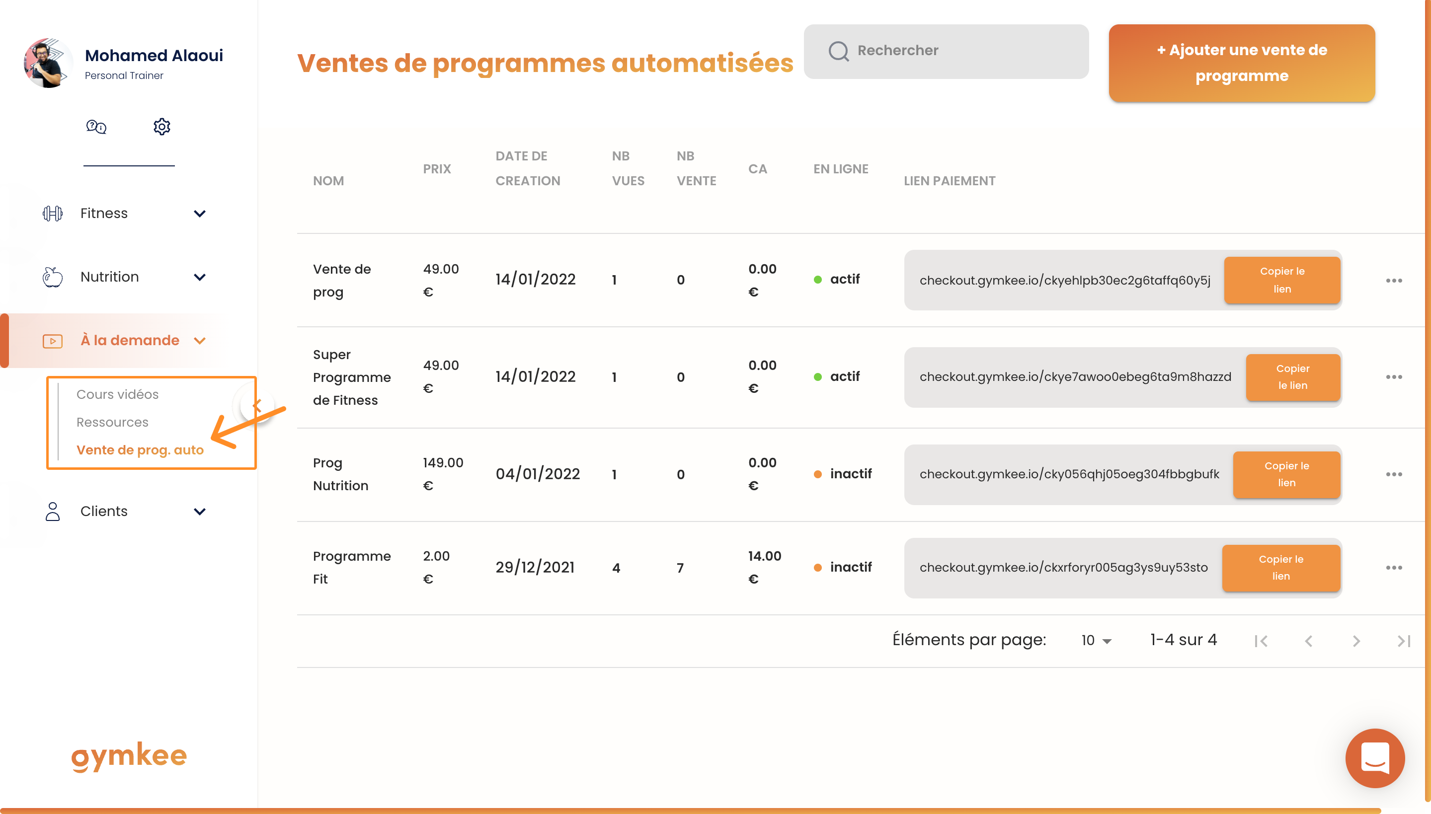Sort by CA column header
This screenshot has width=1431, height=814.
tap(757, 169)
